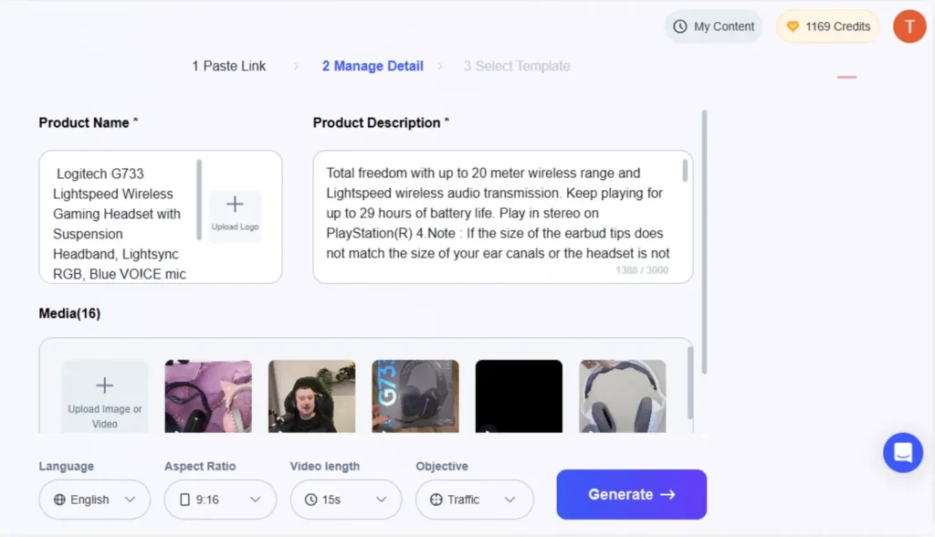Click the Generate button
This screenshot has width=935, height=537.
tap(631, 494)
